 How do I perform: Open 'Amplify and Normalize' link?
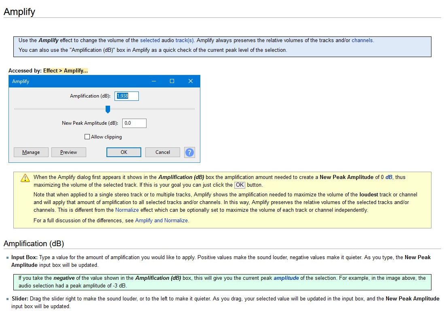[161, 221]
